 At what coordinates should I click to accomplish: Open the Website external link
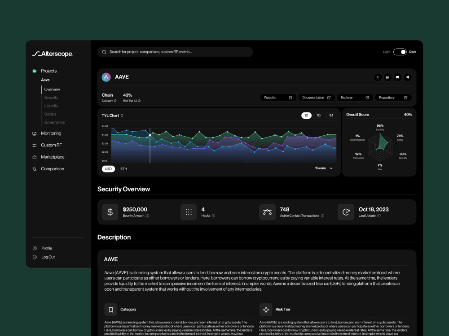pos(278,98)
